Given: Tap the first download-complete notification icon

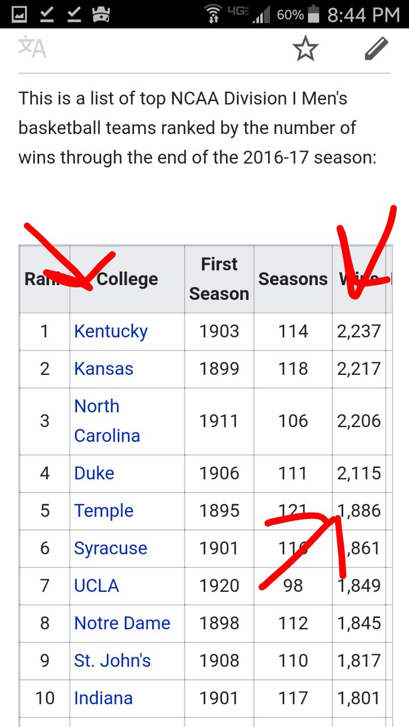Looking at the screenshot, I should coord(46,14).
